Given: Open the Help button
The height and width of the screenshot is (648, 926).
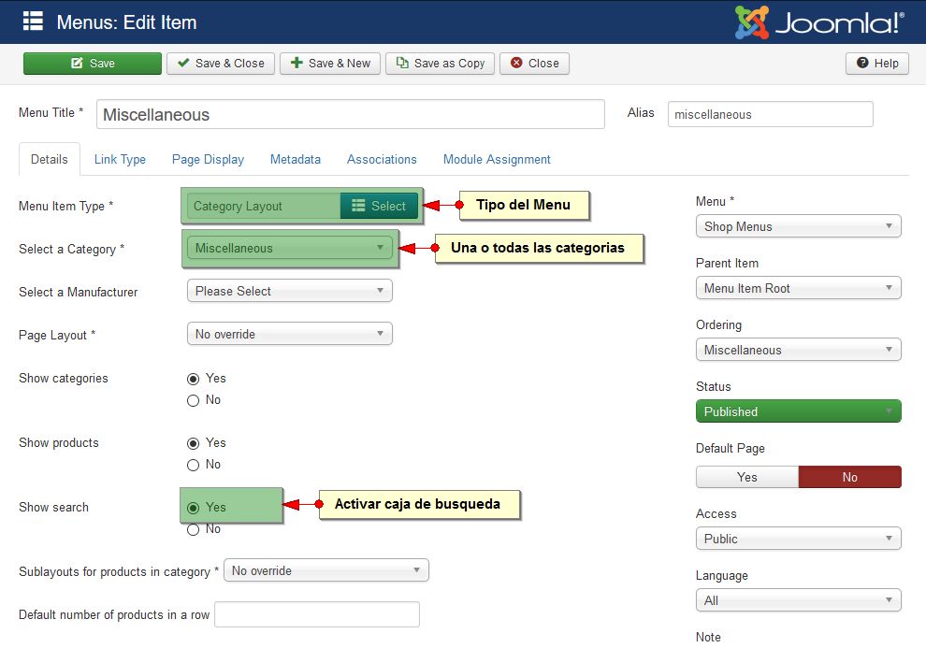Looking at the screenshot, I should pyautogui.click(x=877, y=64).
